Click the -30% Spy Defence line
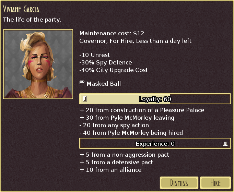 106,63
